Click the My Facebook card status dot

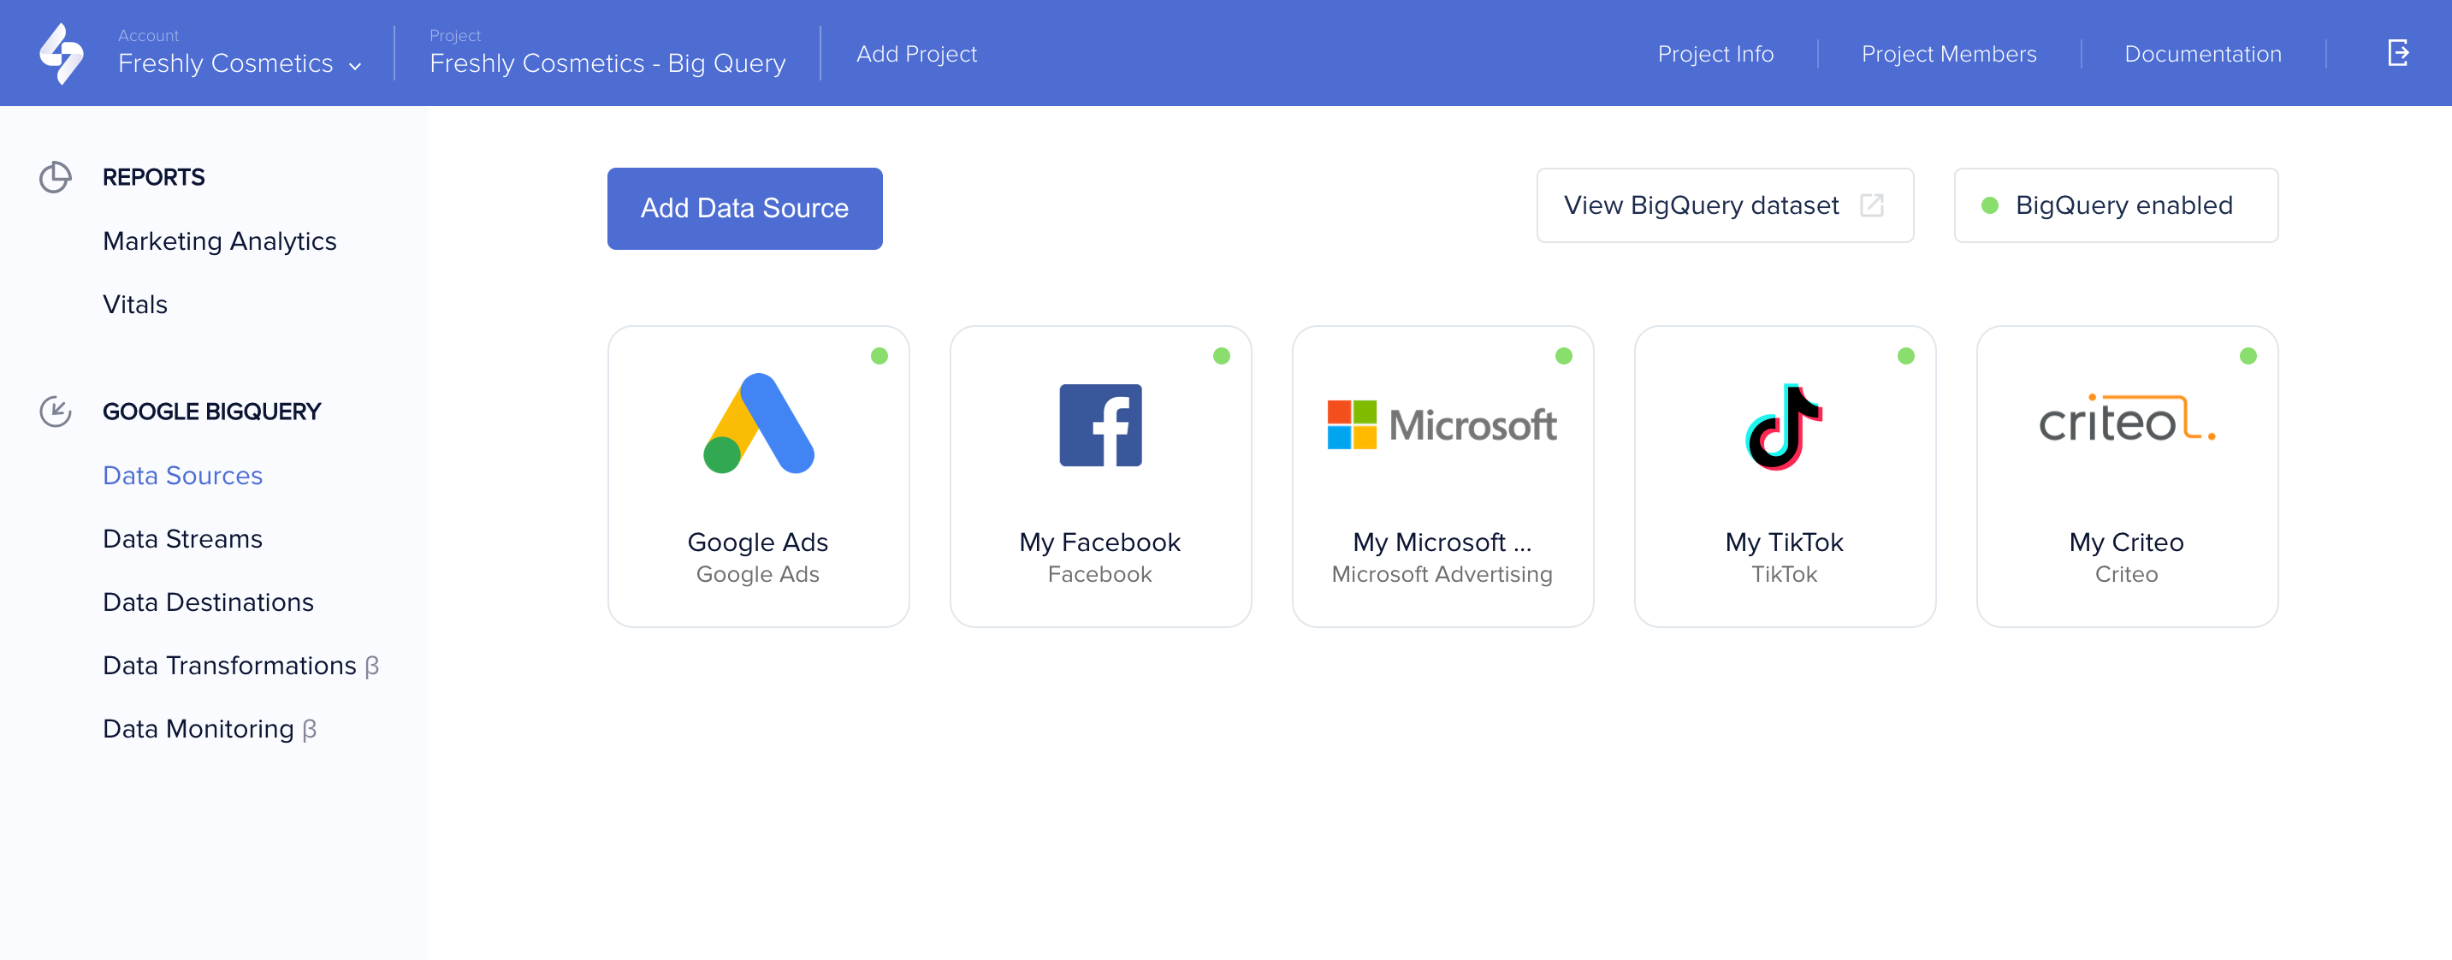pos(1221,356)
